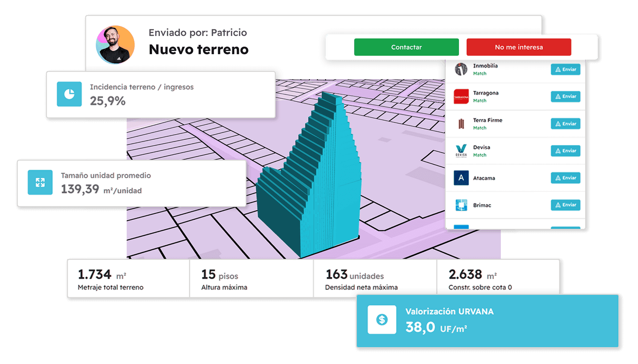638x364 pixels.
Task: Click the red No me interesa button
Action: click(519, 47)
